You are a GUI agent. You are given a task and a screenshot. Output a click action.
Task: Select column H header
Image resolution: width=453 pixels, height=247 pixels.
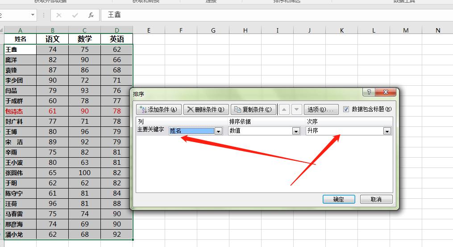(x=245, y=30)
